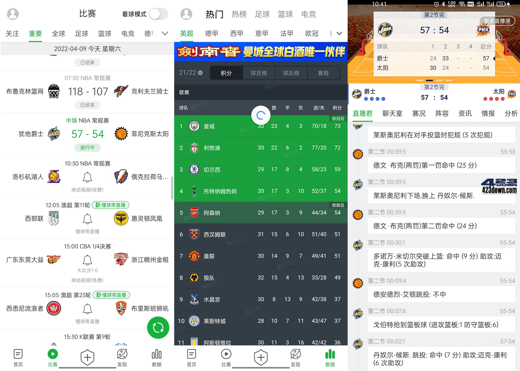Tap the green refresh button above the bottom bar

pyautogui.click(x=158, y=327)
